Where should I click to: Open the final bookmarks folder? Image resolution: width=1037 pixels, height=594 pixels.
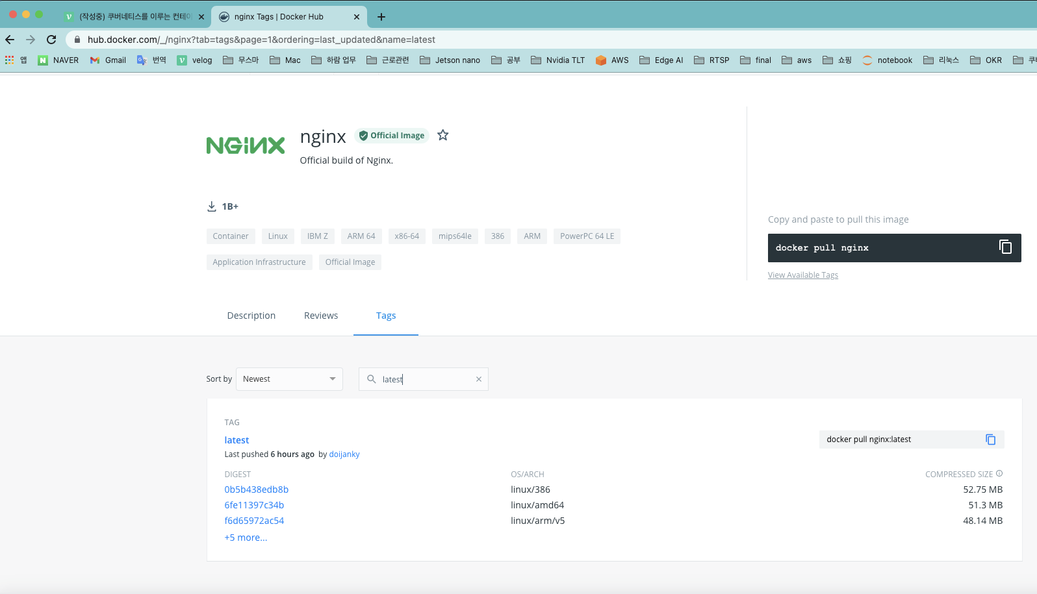click(756, 60)
